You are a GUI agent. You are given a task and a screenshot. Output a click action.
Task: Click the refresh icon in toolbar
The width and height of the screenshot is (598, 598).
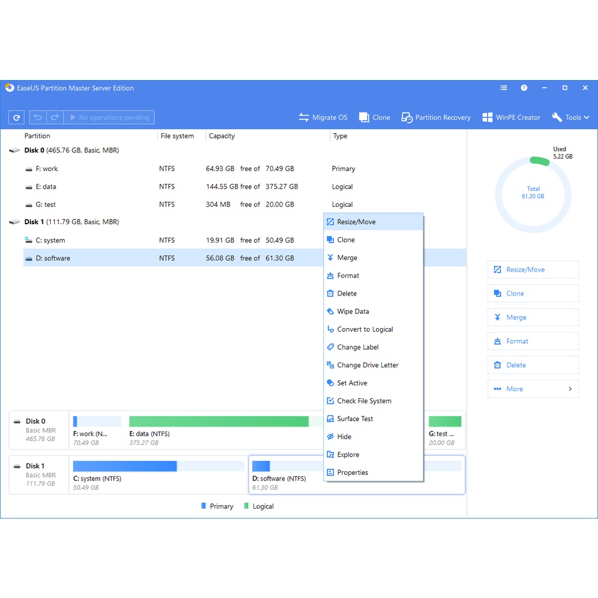point(16,117)
